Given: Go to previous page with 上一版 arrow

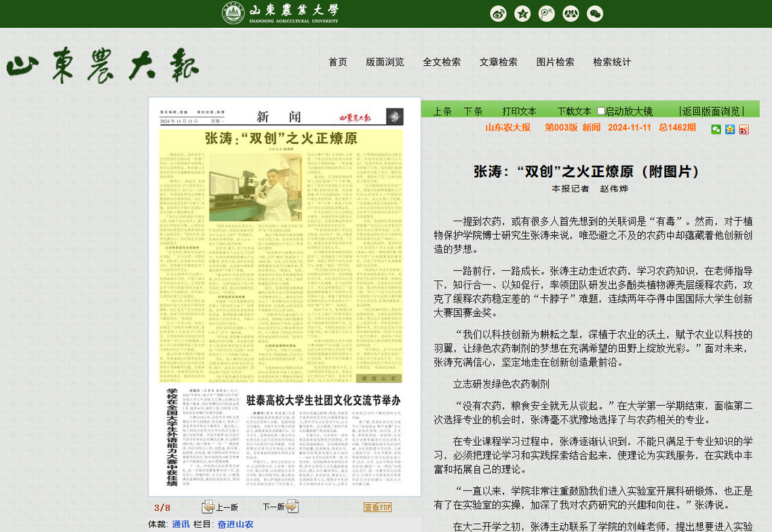Looking at the screenshot, I should (220, 507).
